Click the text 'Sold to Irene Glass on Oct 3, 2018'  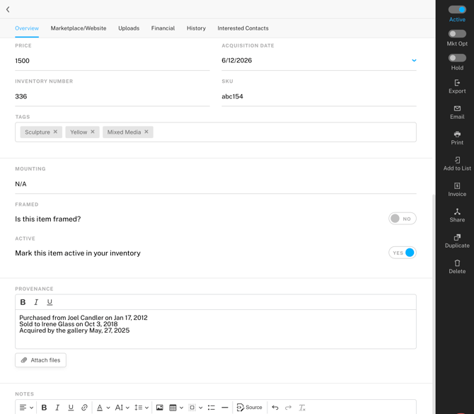pyautogui.click(x=69, y=324)
